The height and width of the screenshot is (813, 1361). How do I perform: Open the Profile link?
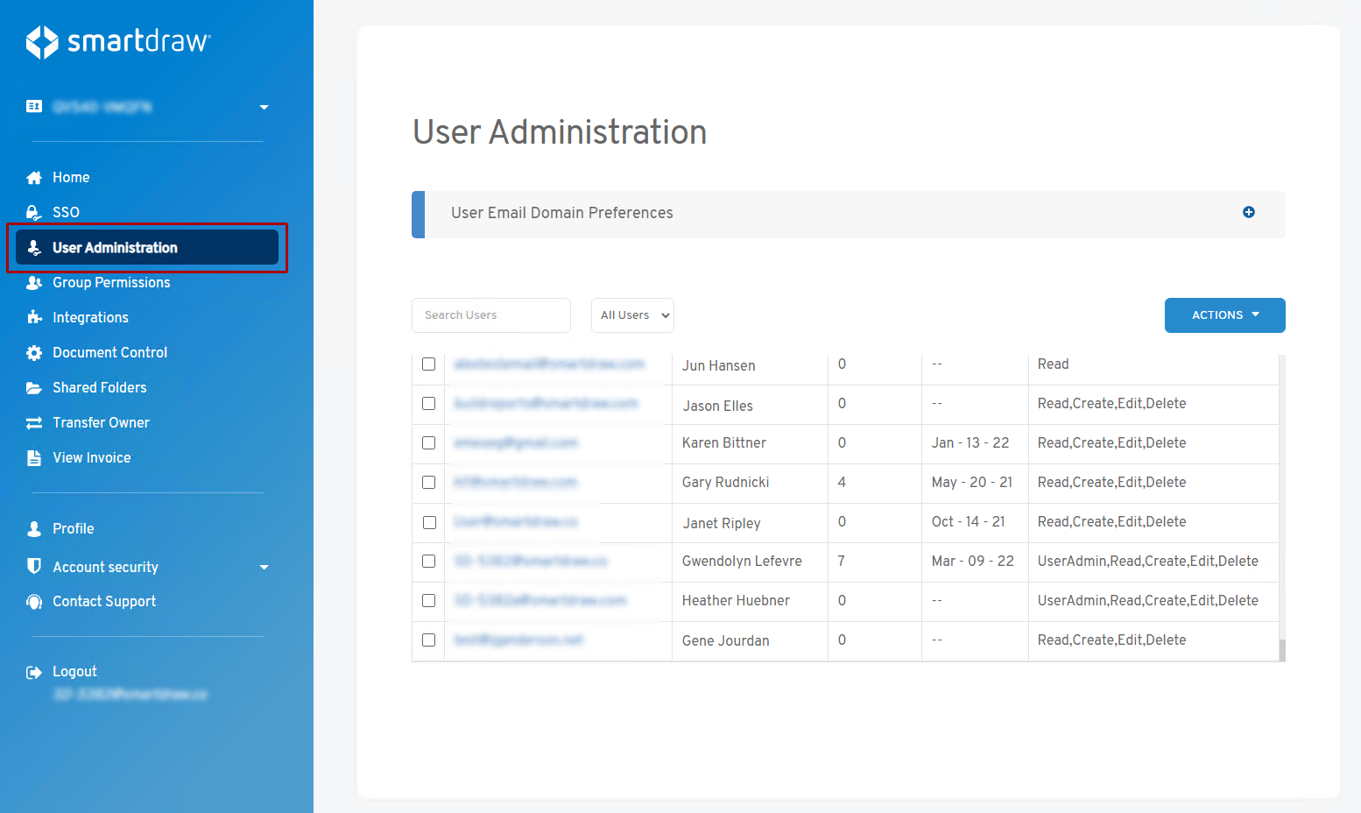(73, 529)
